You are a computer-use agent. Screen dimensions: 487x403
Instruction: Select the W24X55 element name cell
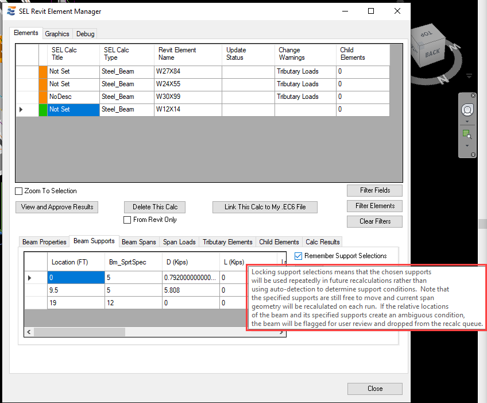click(x=188, y=85)
